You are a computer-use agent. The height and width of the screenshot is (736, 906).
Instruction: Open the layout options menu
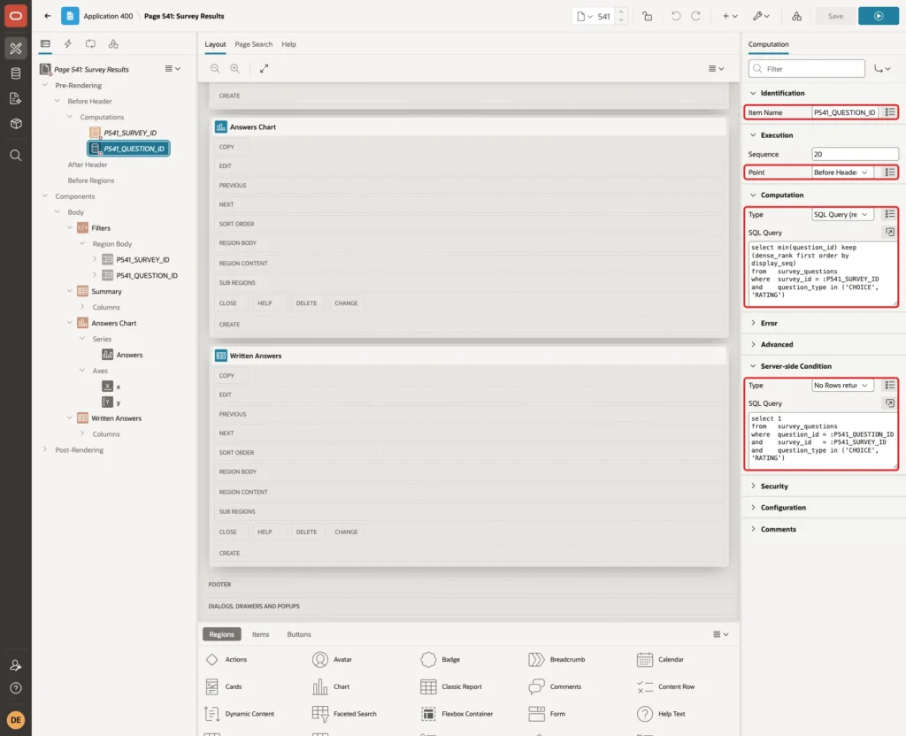tap(716, 69)
